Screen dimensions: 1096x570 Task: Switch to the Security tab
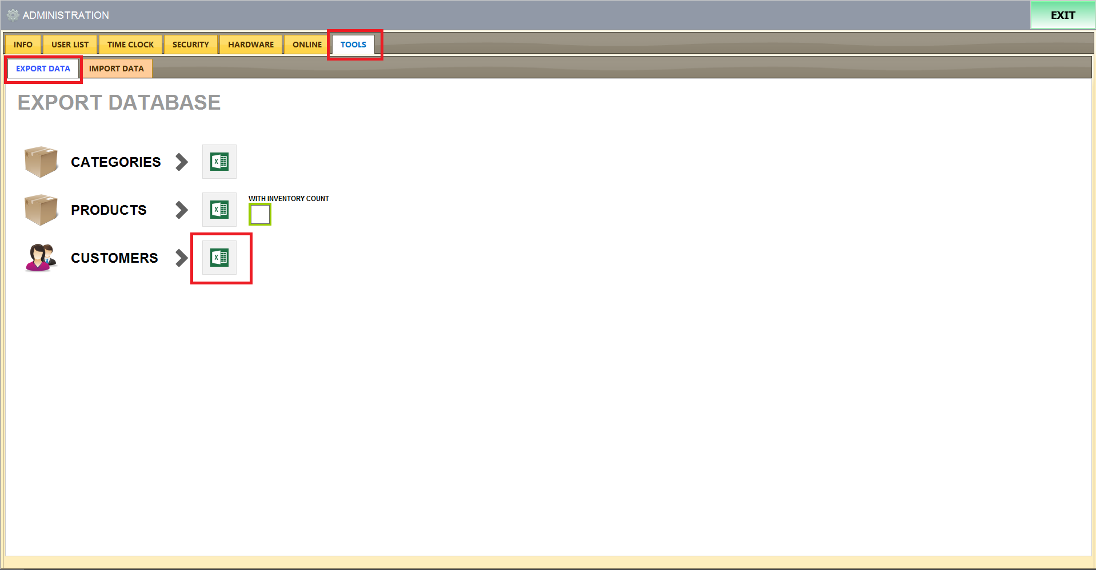click(190, 45)
